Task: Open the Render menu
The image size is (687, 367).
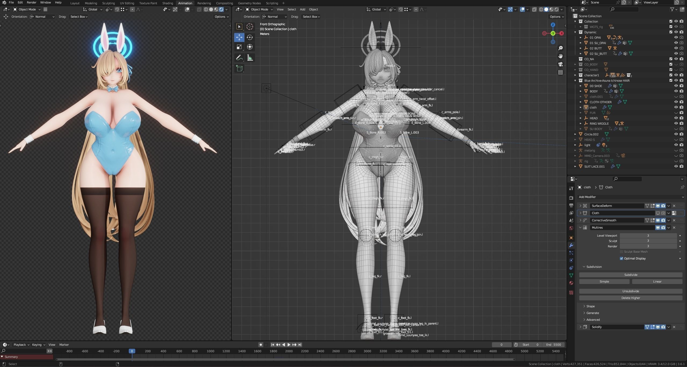Action: (x=31, y=2)
